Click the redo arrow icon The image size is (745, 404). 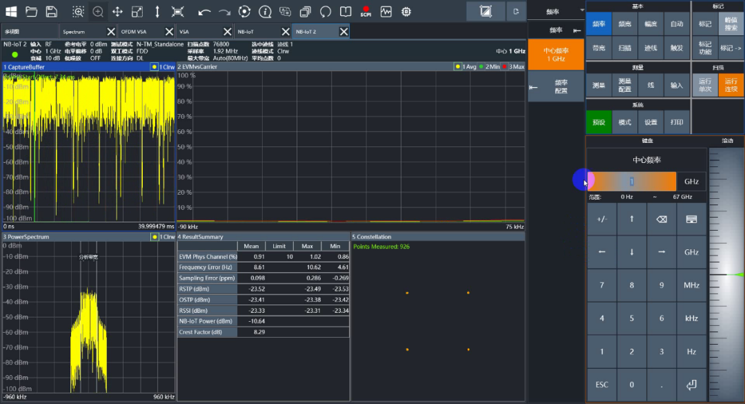click(x=224, y=12)
